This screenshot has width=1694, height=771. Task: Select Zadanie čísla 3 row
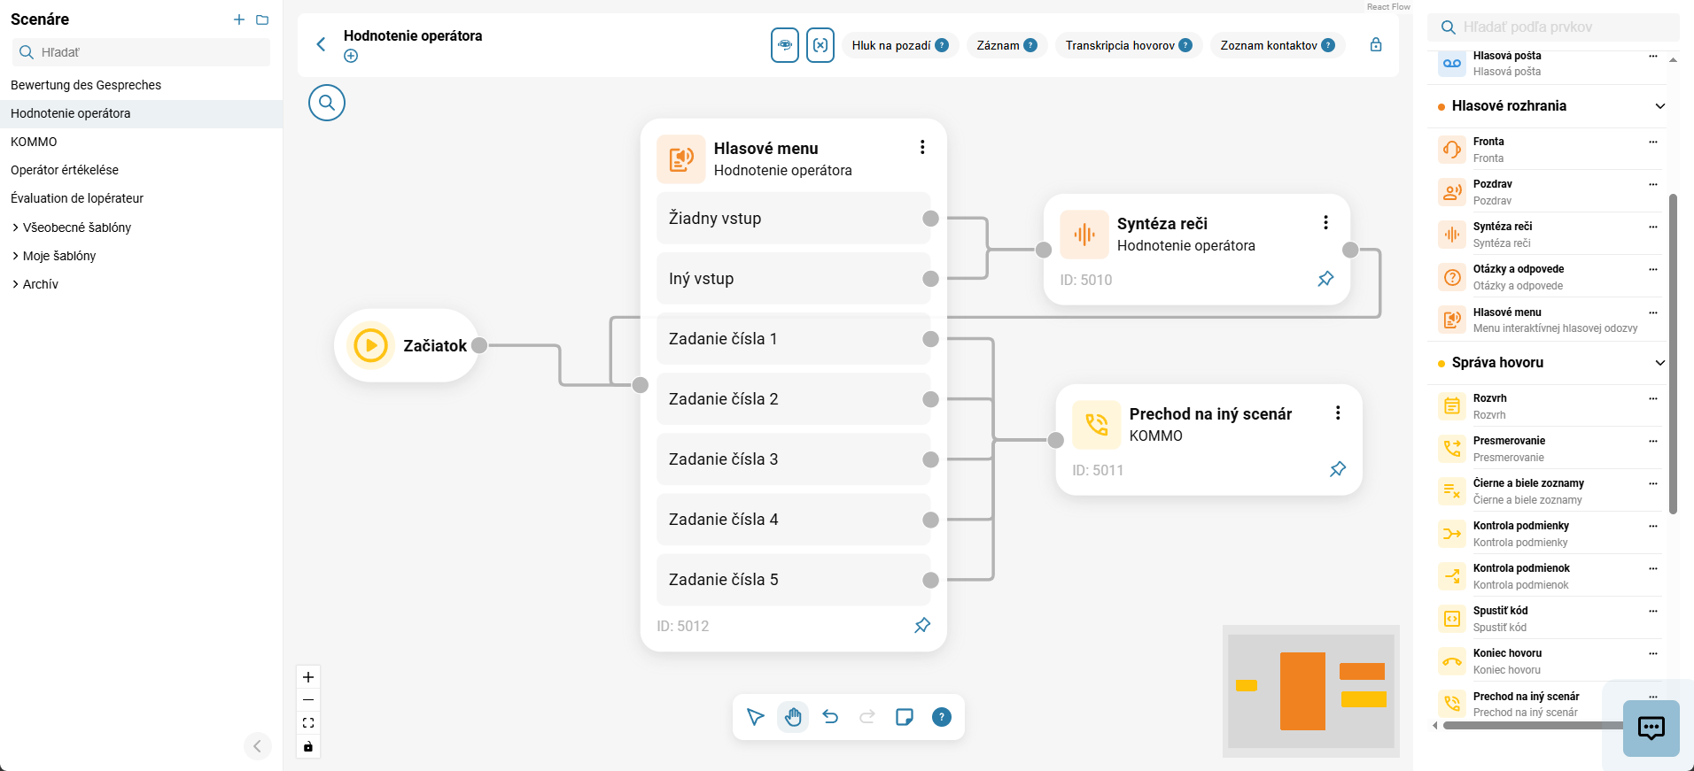(794, 459)
